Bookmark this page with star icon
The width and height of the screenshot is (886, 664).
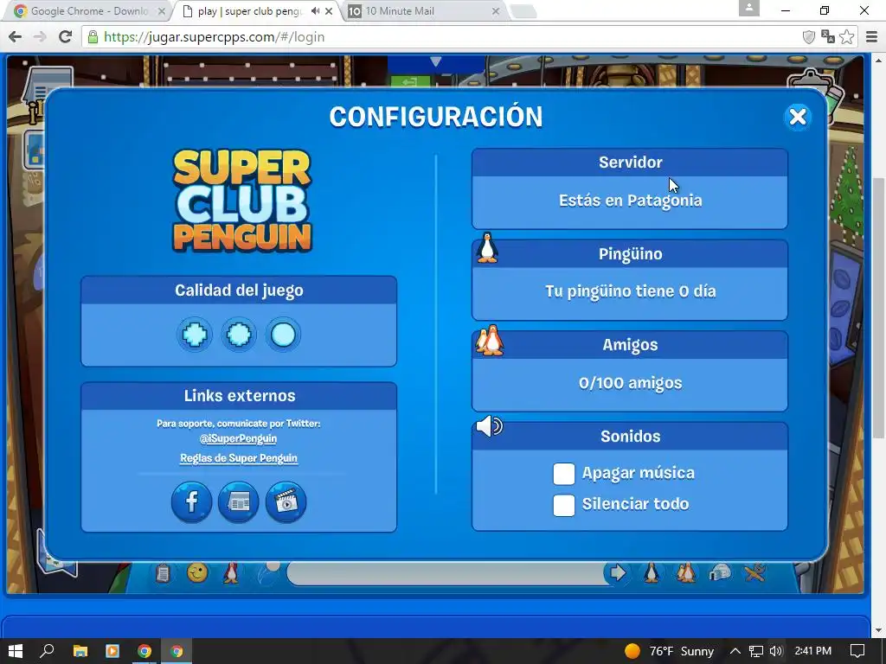846,37
